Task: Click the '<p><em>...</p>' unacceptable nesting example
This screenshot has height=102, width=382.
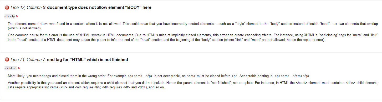Action: [x=141, y=76]
